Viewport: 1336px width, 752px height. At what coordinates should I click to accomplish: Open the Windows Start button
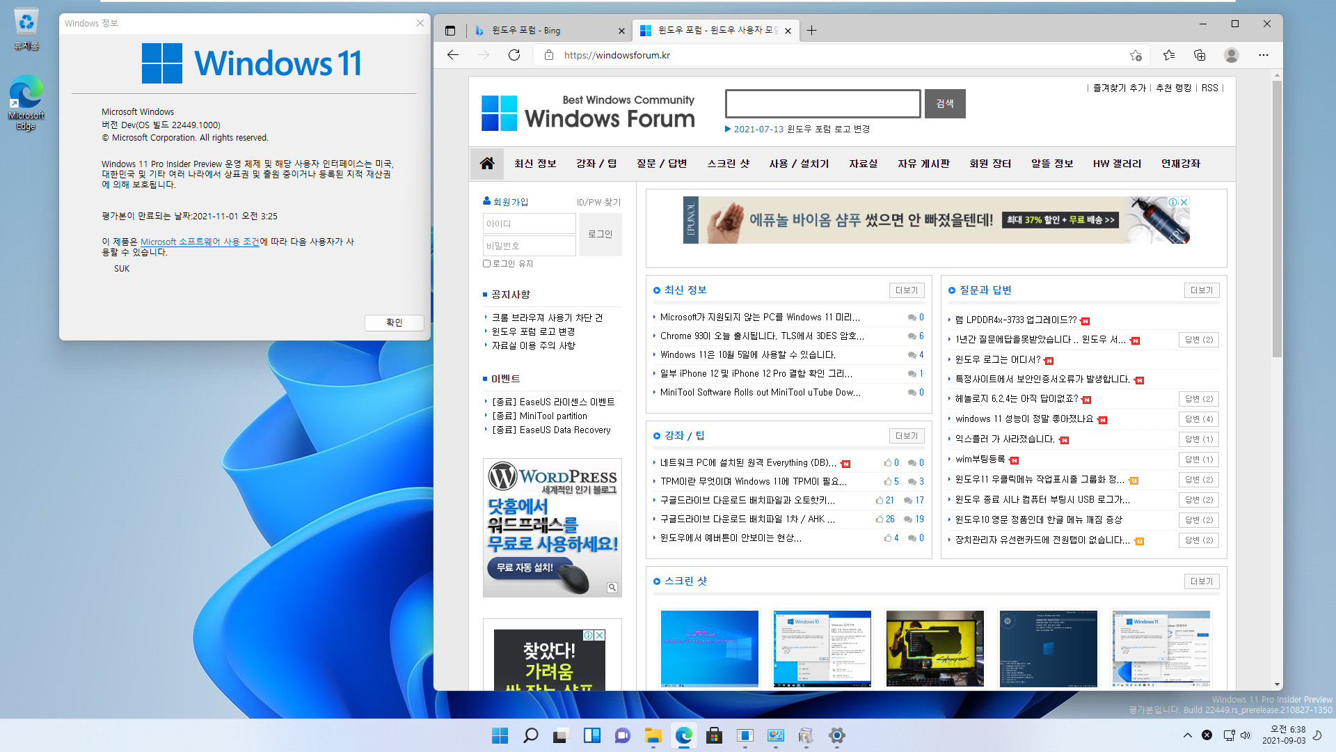click(x=500, y=735)
